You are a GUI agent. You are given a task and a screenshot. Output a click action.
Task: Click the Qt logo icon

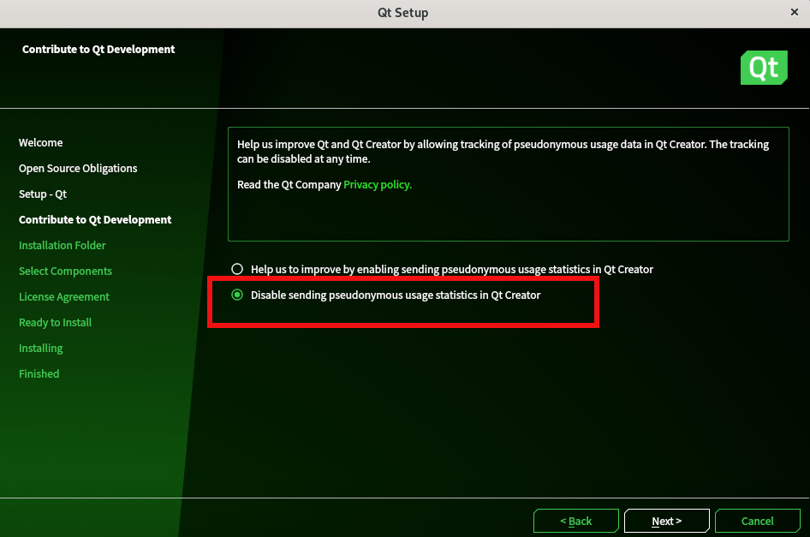click(764, 68)
